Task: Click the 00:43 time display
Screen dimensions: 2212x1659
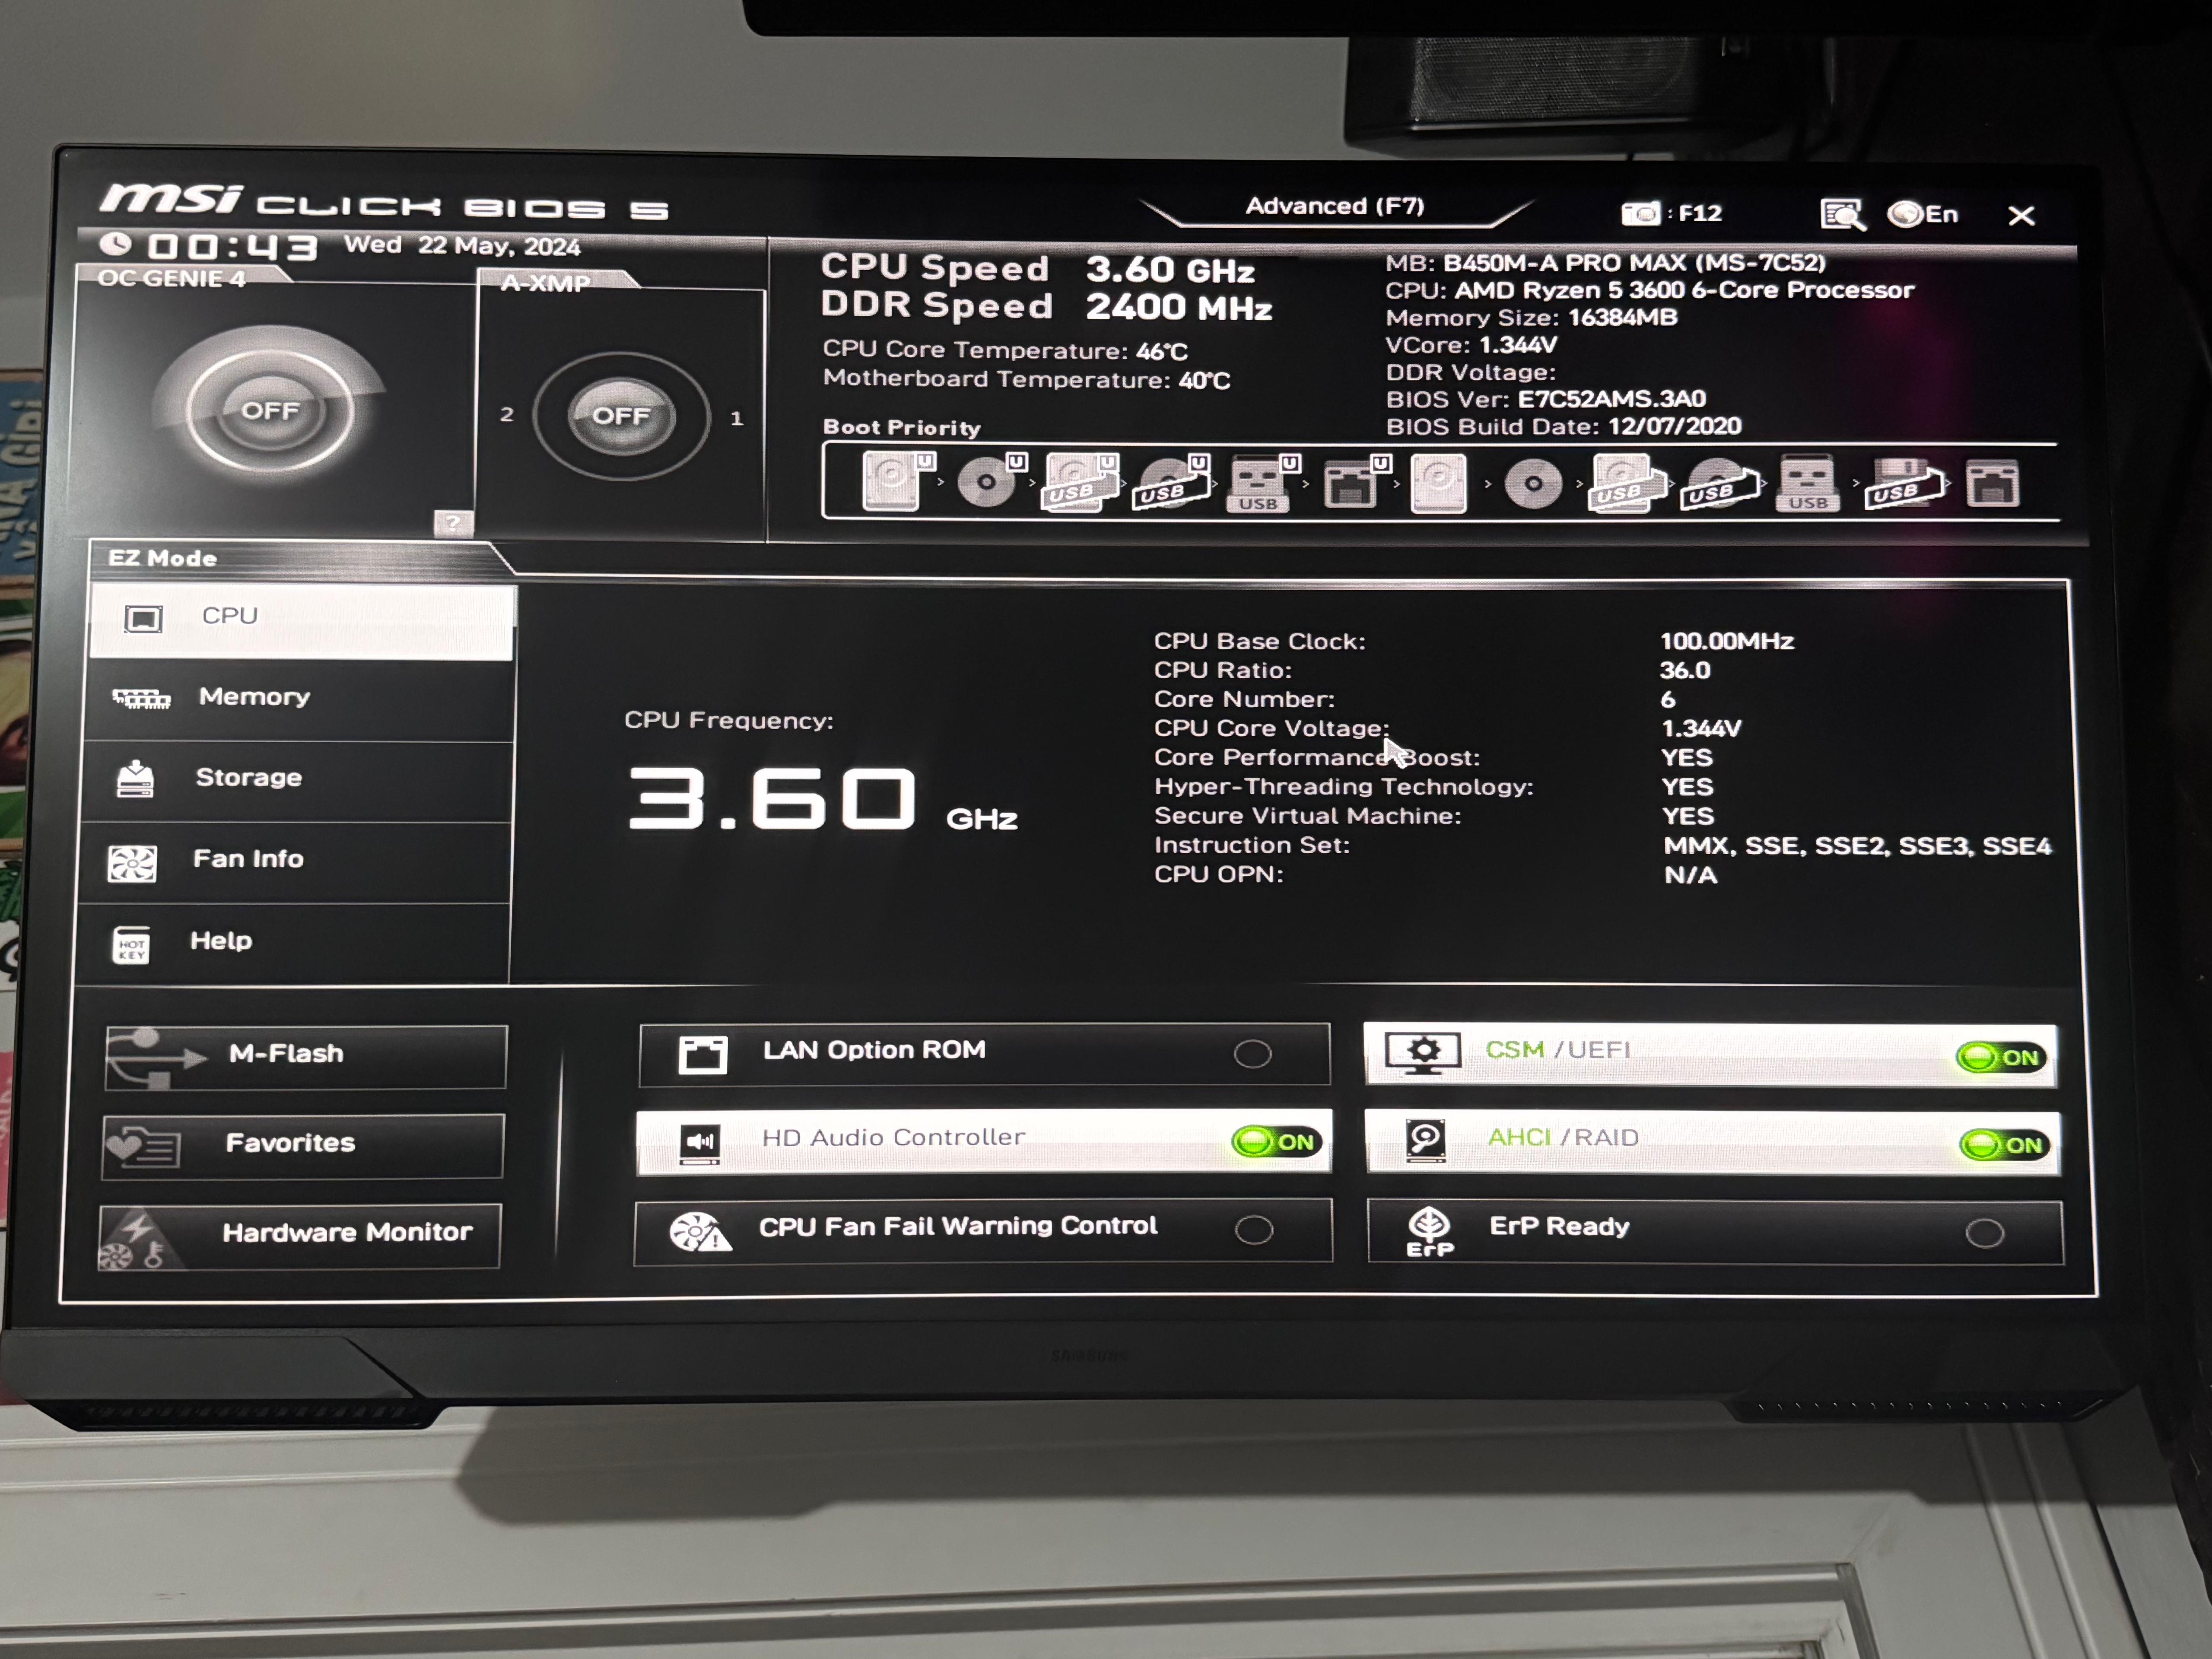Action: pos(232,247)
